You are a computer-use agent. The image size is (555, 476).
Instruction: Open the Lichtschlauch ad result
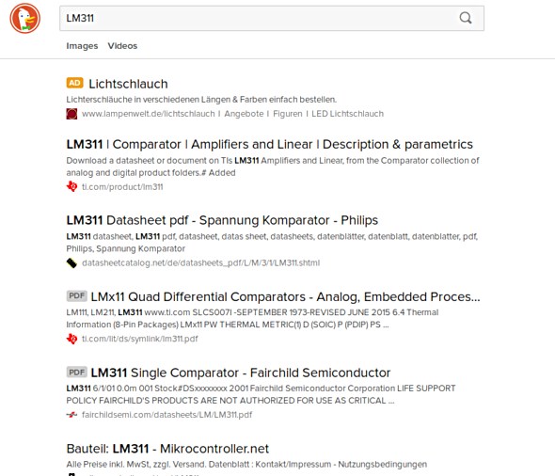click(x=128, y=84)
